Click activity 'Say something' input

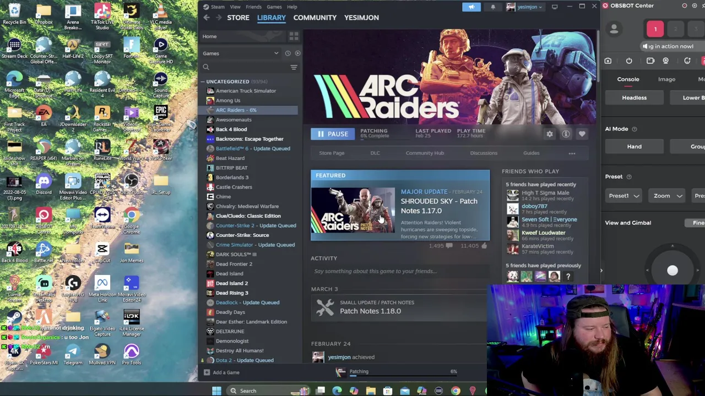pos(399,271)
